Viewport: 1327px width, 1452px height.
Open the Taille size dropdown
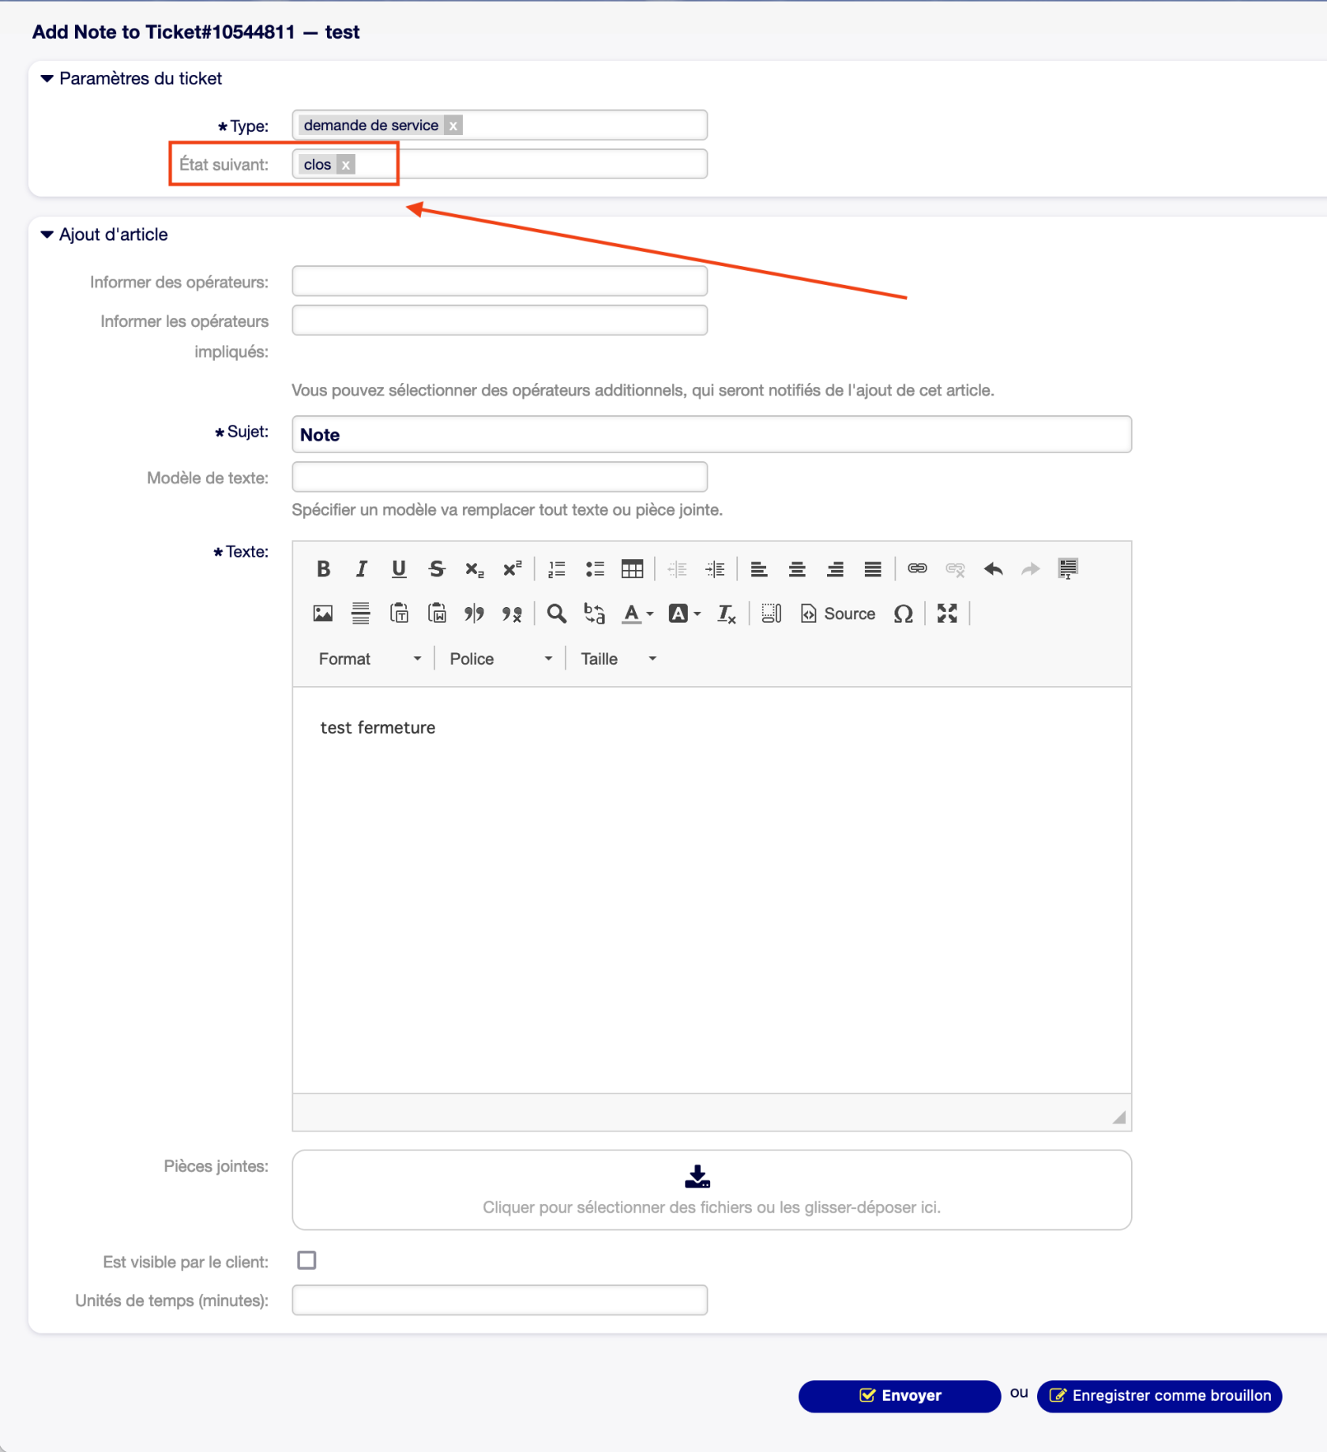618,659
